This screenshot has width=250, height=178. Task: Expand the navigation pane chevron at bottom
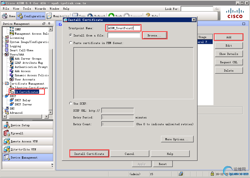point(52,165)
